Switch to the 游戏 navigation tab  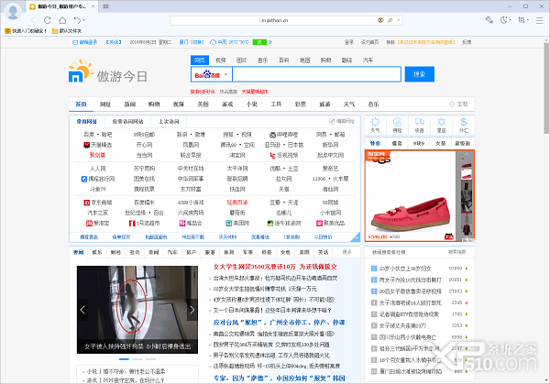click(x=227, y=104)
